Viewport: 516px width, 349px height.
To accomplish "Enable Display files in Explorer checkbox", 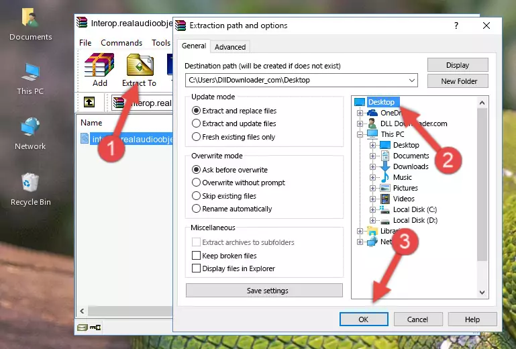I will tap(196, 268).
